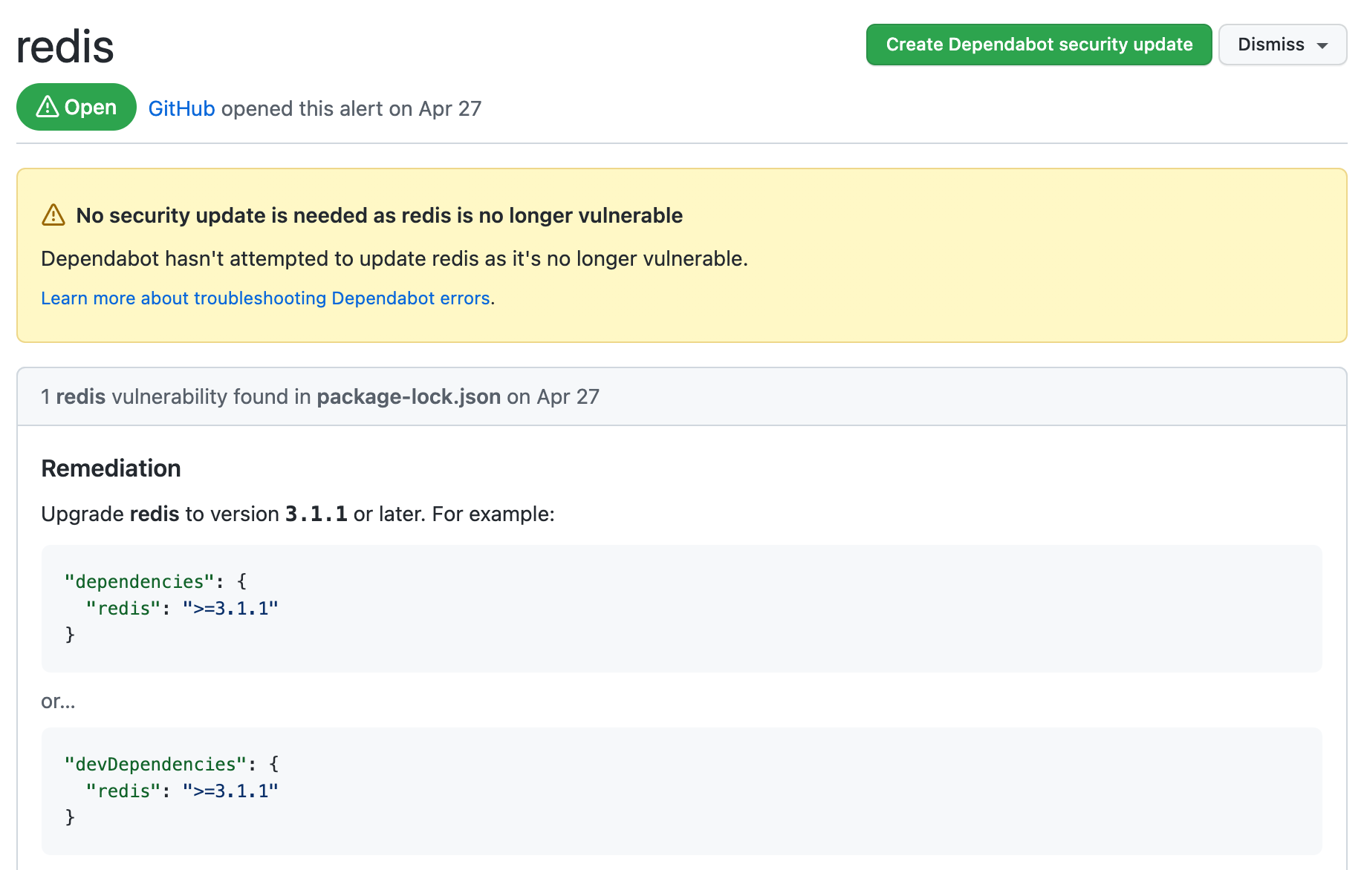The width and height of the screenshot is (1364, 870).
Task: Click the dependencies code block
Action: [x=681, y=609]
